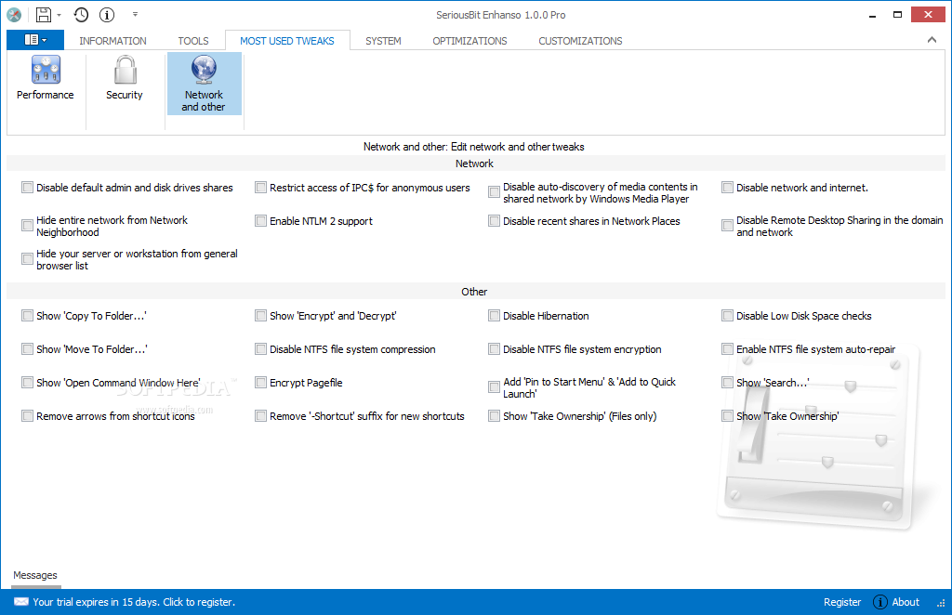Close the Enhanso window
The image size is (952, 615).
point(928,15)
